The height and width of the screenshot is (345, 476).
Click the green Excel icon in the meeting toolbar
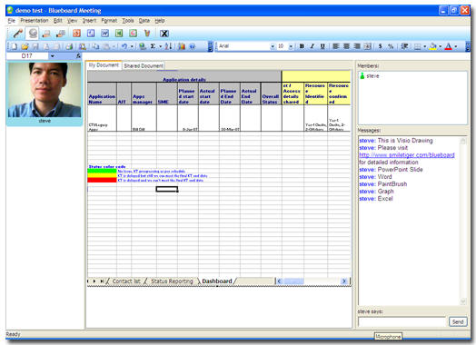point(119,33)
